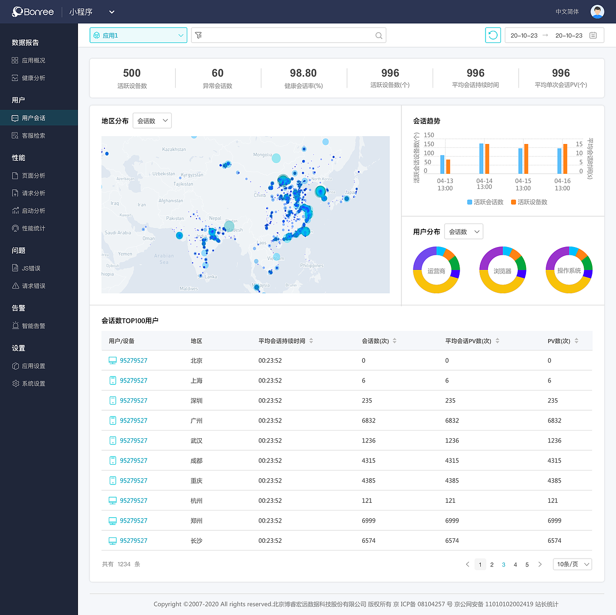This screenshot has width=616, height=615.
Task: Open user 95279527 in 深圳 row
Action: point(133,401)
